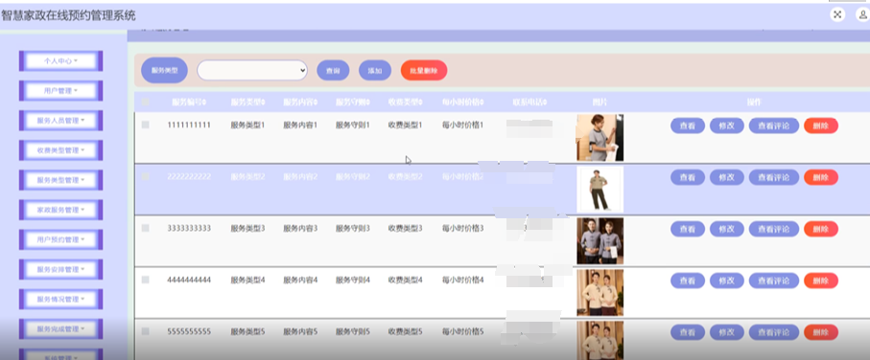The image size is (870, 360).
Task: Open 查看评论 for row 1111111111
Action: (774, 125)
